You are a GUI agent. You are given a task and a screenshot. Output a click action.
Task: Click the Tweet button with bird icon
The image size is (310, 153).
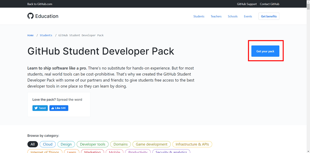pyautogui.click(x=40, y=108)
